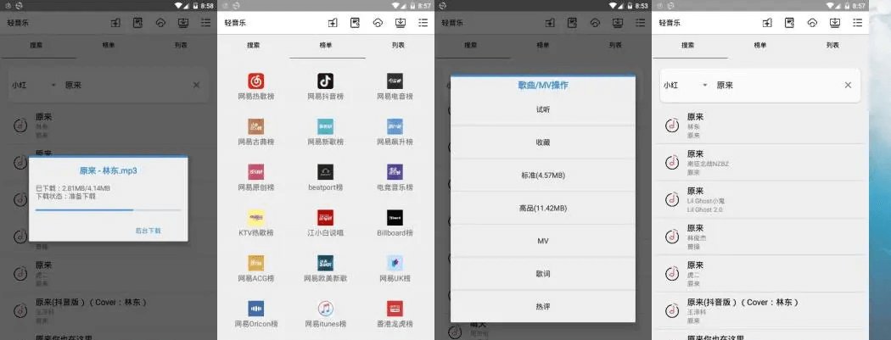Tap the 8:58 clock in the leftmost status bar
891x340 pixels.
(x=207, y=6)
